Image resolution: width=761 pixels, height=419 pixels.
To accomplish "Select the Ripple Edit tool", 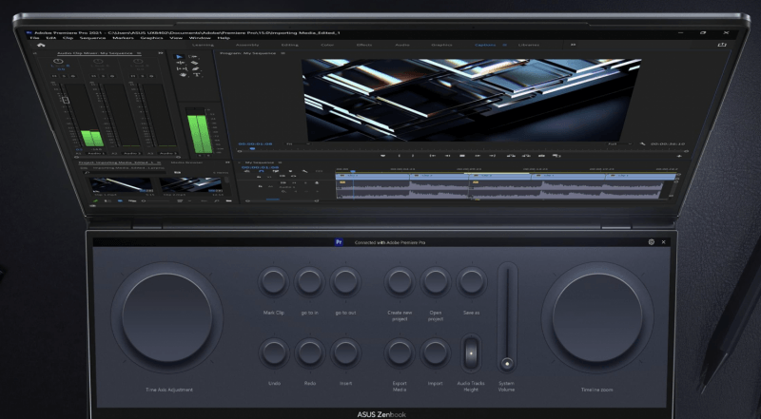I will coord(180,63).
